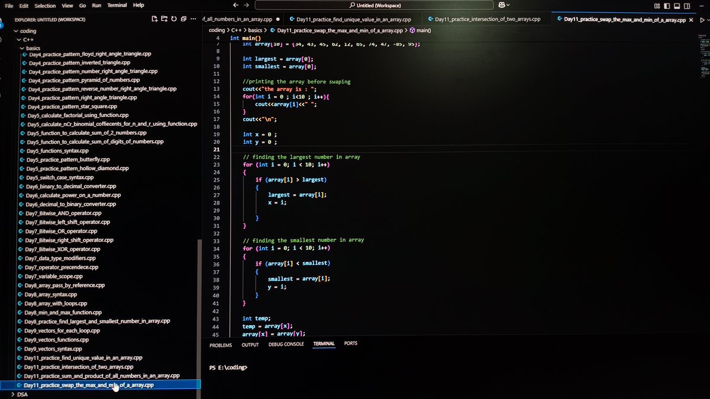Open Explorer views and more actions menu
Screen dimensions: 710x399
coord(193,19)
